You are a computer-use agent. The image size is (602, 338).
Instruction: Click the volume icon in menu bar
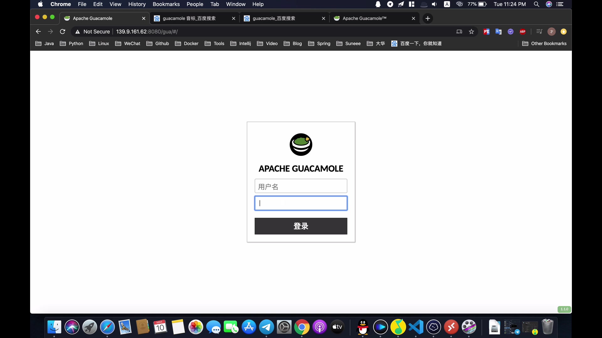434,4
